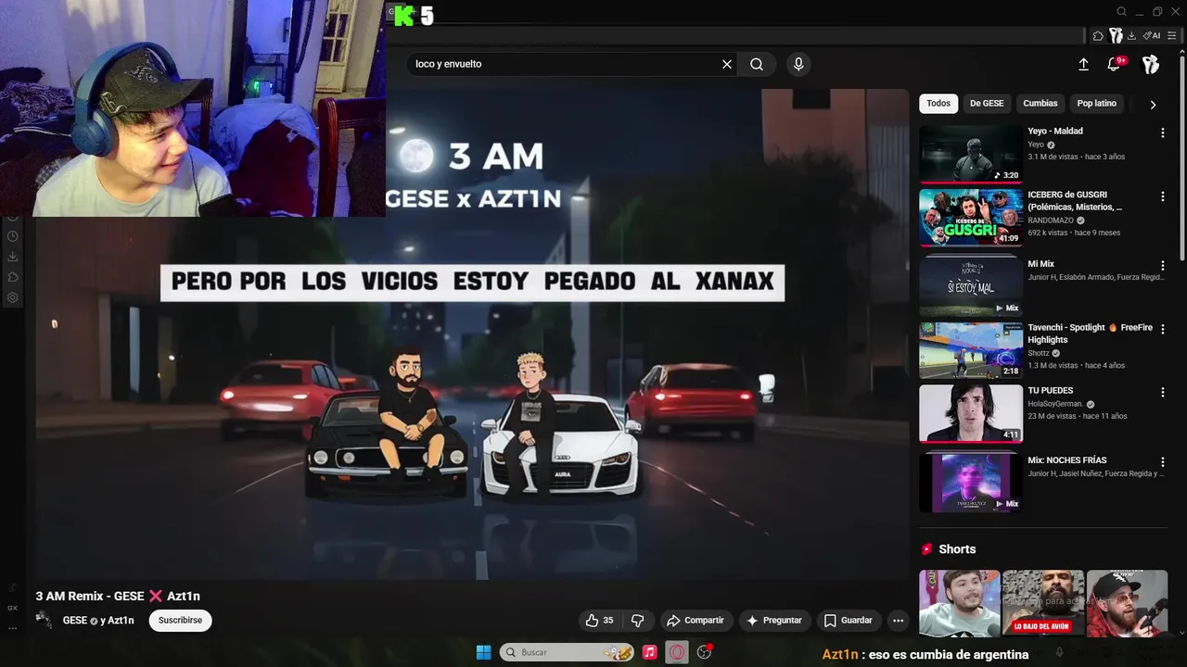Open TU PUEDES video thumbnail
Image resolution: width=1187 pixels, height=667 pixels.
coord(971,414)
